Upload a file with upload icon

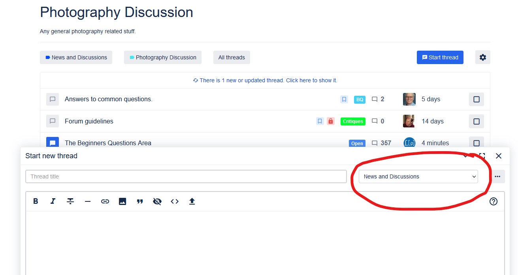coord(192,201)
